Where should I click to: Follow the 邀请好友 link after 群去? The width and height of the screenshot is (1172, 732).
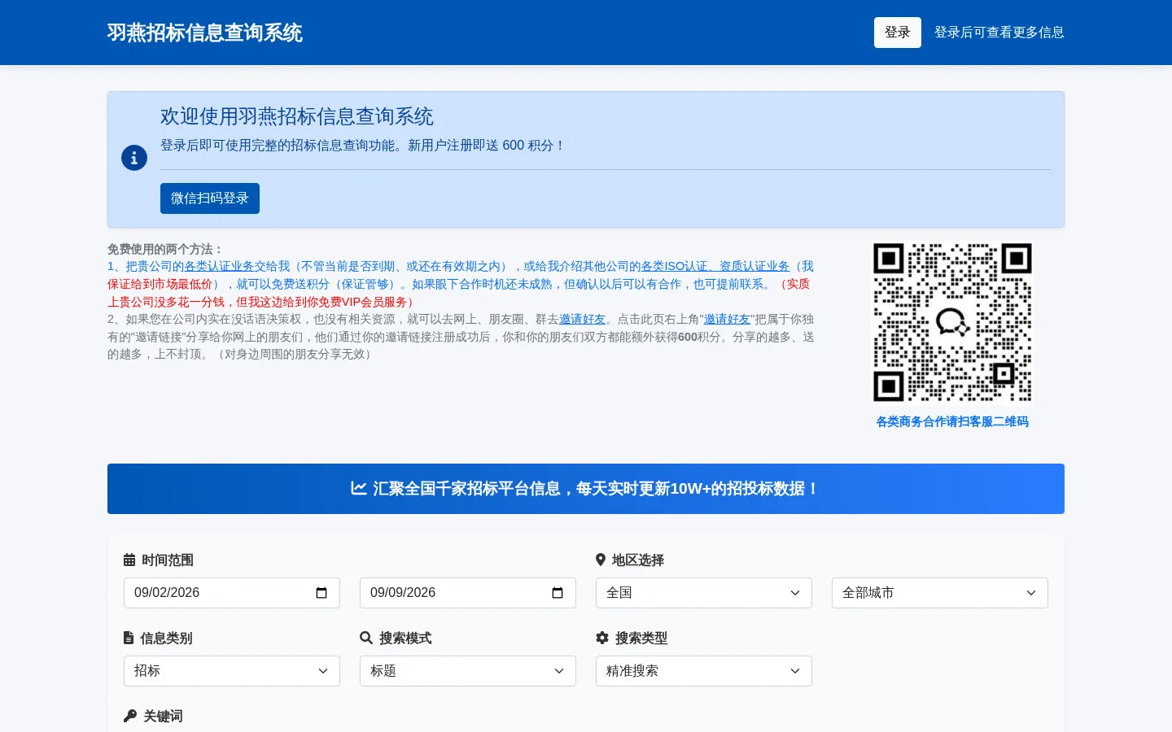click(583, 319)
